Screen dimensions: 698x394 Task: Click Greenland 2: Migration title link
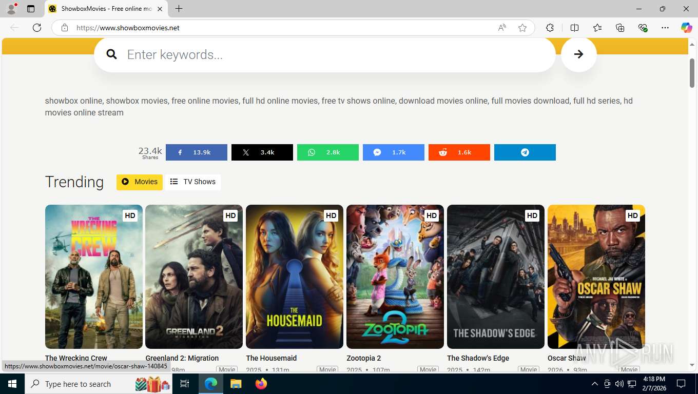[x=182, y=358]
